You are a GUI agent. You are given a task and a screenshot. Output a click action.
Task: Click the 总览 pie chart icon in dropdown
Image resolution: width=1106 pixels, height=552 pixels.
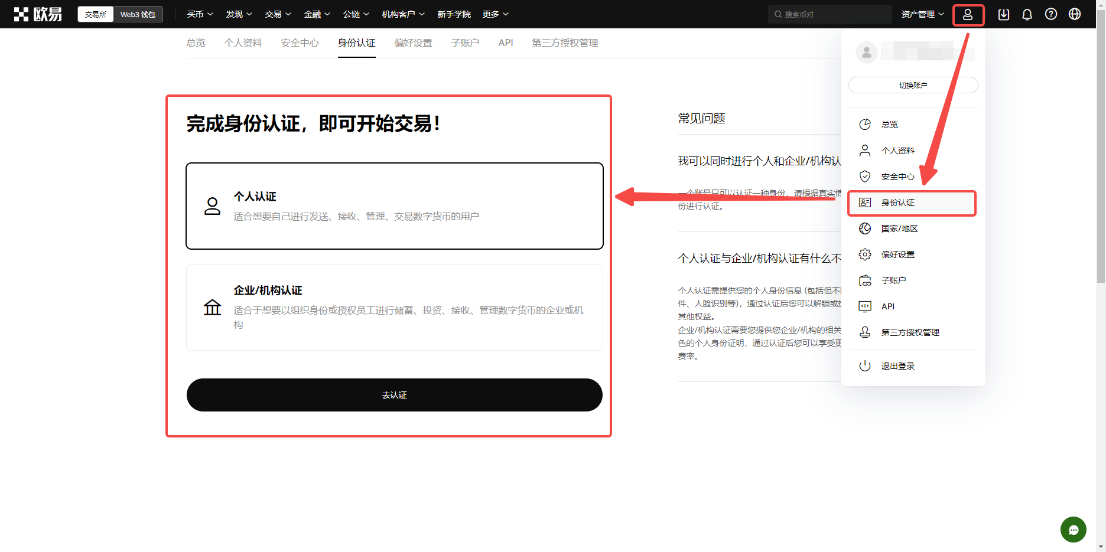[865, 125]
